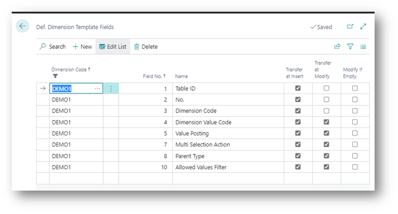Check Modify If Empty for Table ID

355,88
